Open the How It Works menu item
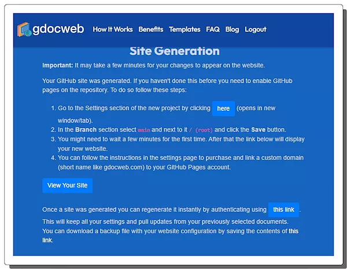The width and height of the screenshot is (347, 269). [x=113, y=29]
